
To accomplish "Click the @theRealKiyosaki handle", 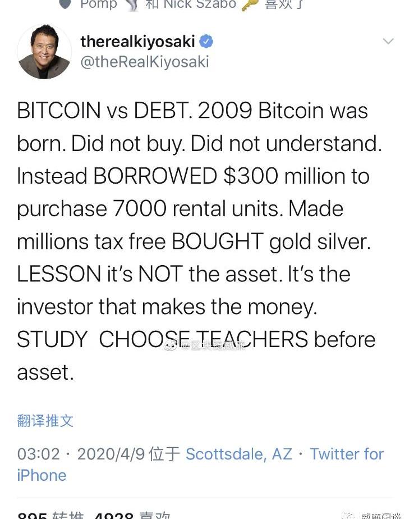I will pyautogui.click(x=144, y=62).
